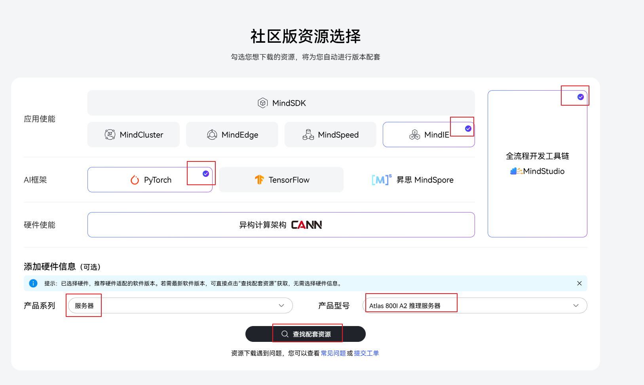Click the magnifier icon in search button
This screenshot has width=644, height=385.
click(285, 334)
